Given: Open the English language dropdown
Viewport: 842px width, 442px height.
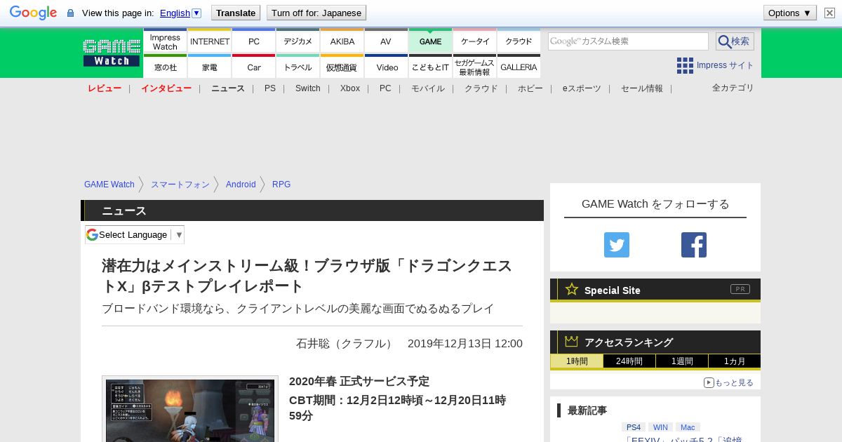Looking at the screenshot, I should 180,13.
